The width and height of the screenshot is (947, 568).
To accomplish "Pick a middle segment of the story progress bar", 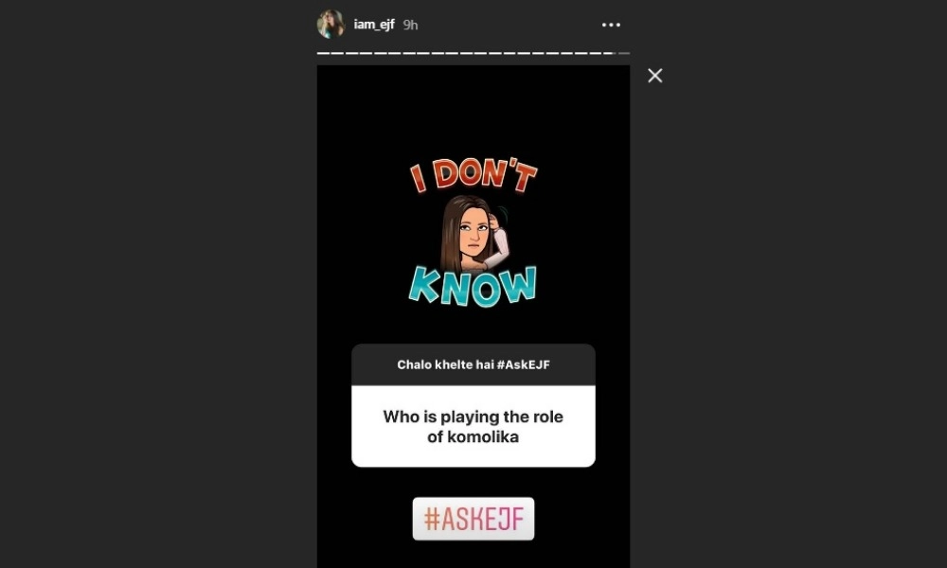I will point(467,53).
